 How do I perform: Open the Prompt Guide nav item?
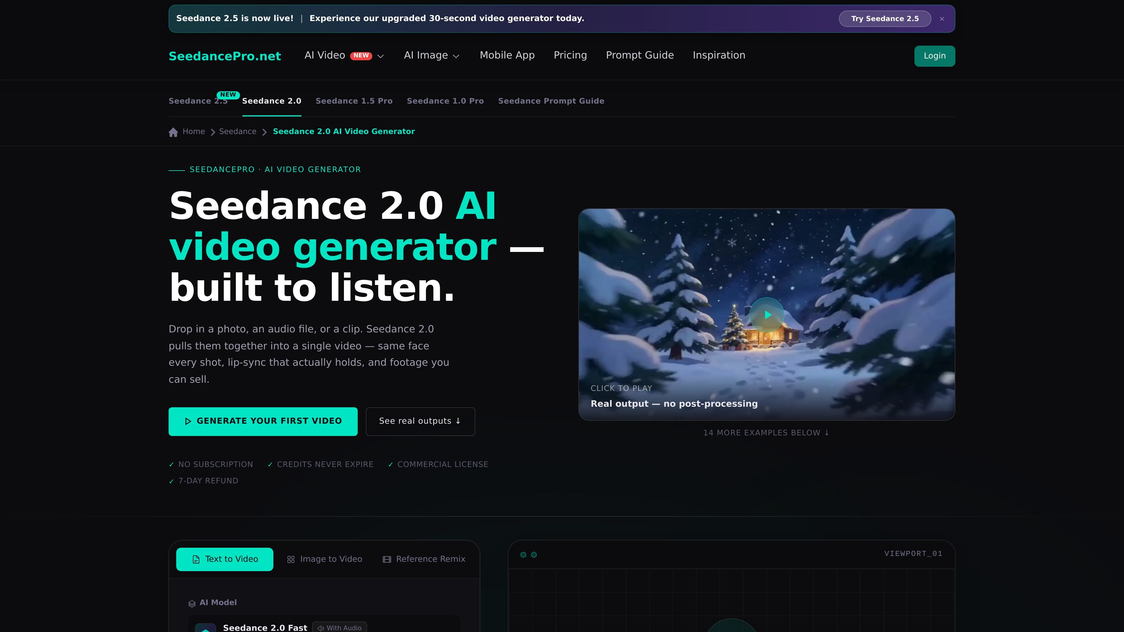(x=640, y=55)
